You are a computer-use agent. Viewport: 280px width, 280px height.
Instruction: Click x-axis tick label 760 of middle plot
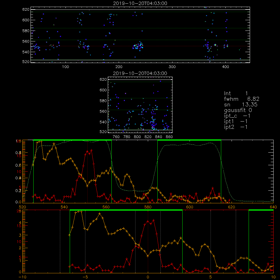click(x=116, y=137)
